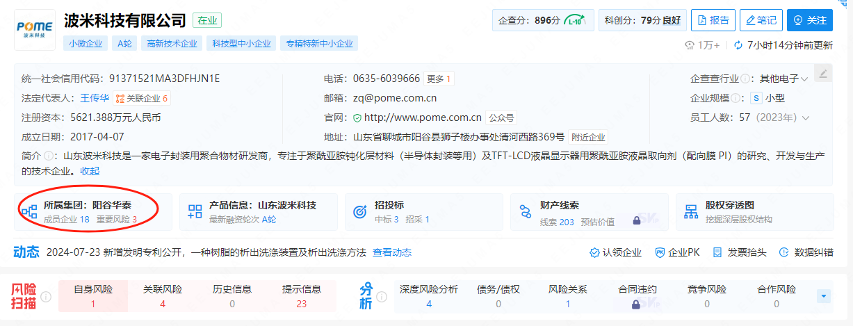The width and height of the screenshot is (853, 326).
Task: Click 附近企业 next to address
Action: pyautogui.click(x=588, y=137)
